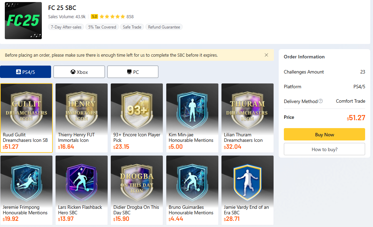Click the $5.00 Kim Min-jae price
373x227 pixels.
pos(176,147)
